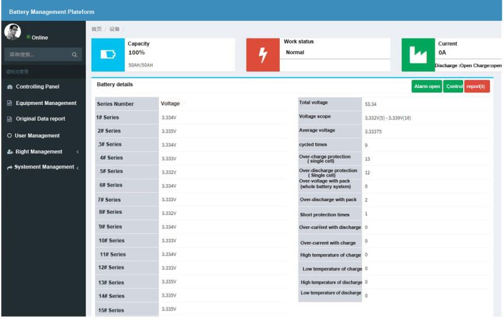Expand the Right Management submenu chevron
Screen dimensions: 504x320
pyautogui.click(x=77, y=152)
